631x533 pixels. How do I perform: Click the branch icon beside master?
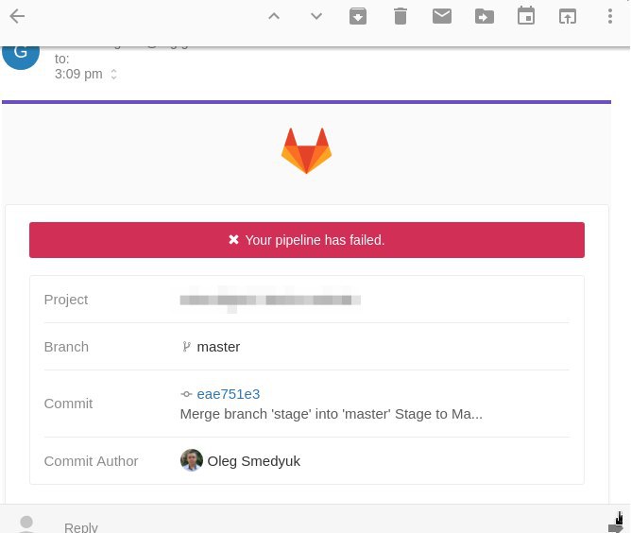click(186, 347)
